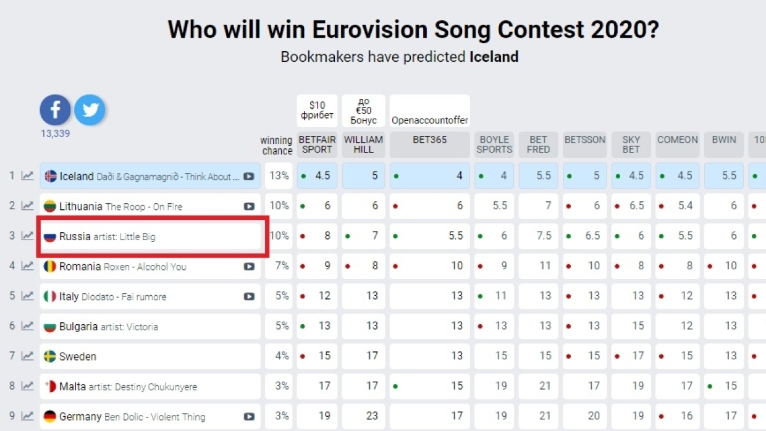766x431 pixels.
Task: Share the page via Twitter icon
Action: click(90, 110)
